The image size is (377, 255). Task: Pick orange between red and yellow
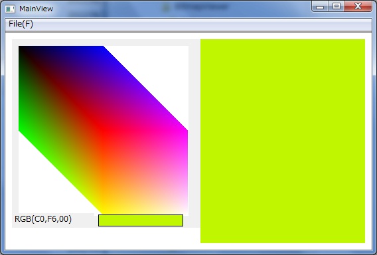coord(104,171)
